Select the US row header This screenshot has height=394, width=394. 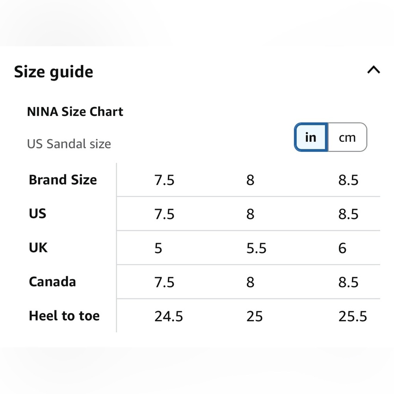[37, 214]
